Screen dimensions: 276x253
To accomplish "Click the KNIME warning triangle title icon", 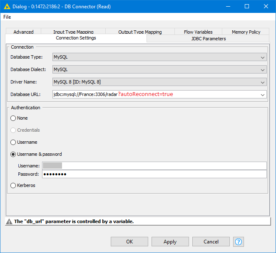I will (7, 7).
